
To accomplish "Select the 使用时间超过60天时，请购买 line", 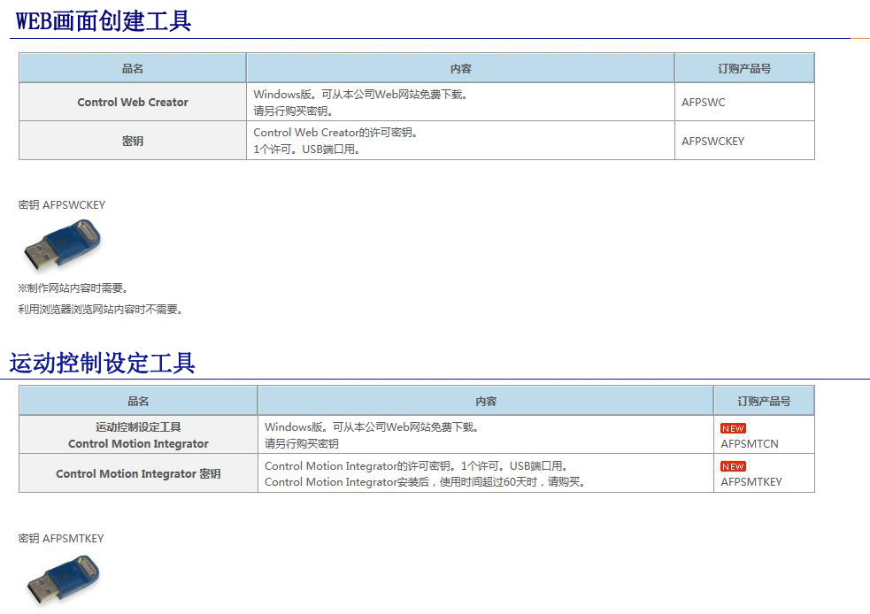I will click(425, 482).
